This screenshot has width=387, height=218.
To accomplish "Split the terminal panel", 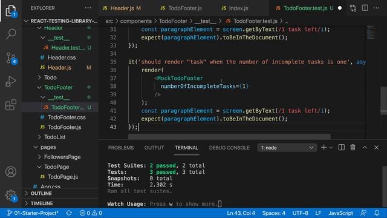I will point(341,148).
